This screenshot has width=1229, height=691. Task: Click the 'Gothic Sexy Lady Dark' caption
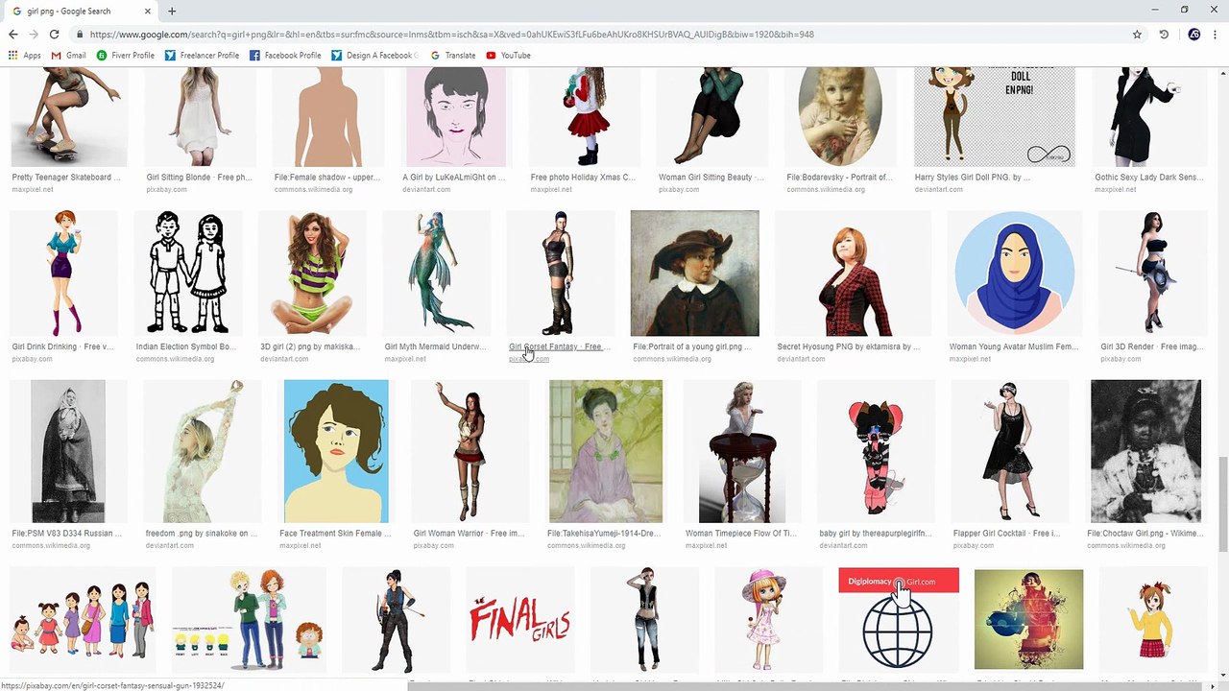click(1150, 178)
